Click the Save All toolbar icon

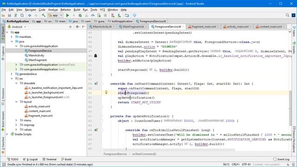click(9, 15)
